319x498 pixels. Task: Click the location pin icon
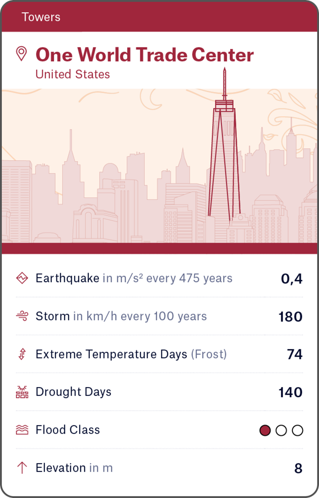coord(21,54)
